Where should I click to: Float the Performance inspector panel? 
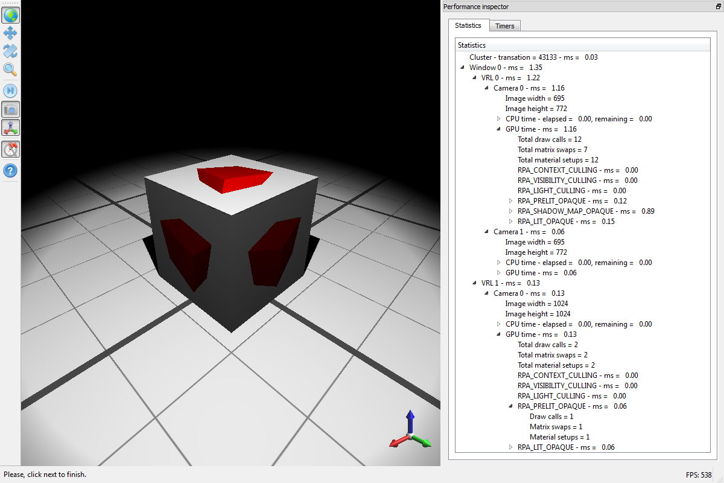(718, 7)
